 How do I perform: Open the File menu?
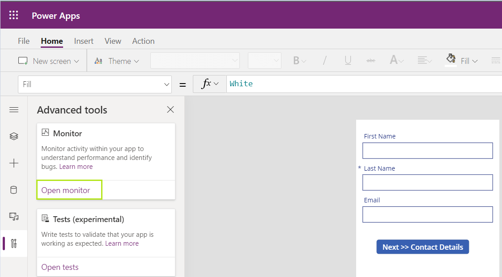[x=24, y=41]
